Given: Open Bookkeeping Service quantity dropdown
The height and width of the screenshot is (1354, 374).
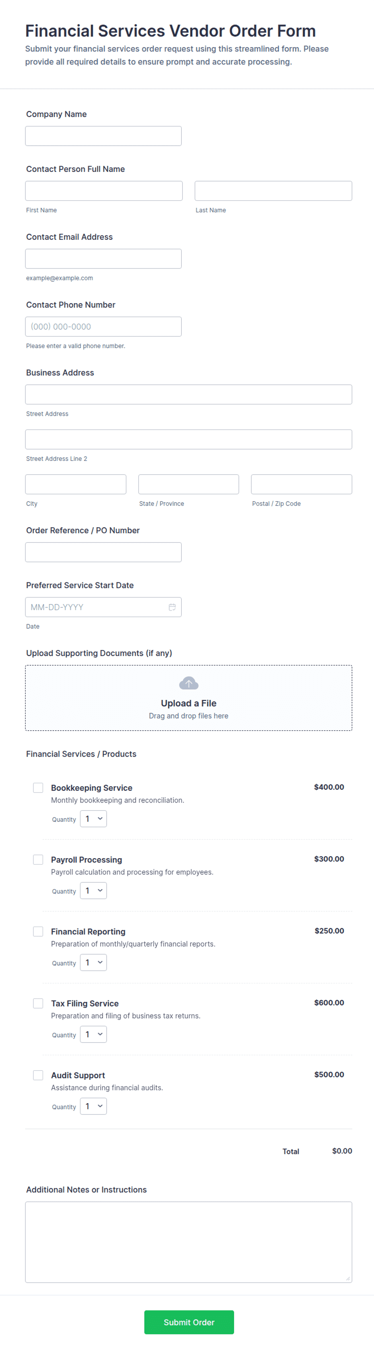Looking at the screenshot, I should [93, 819].
